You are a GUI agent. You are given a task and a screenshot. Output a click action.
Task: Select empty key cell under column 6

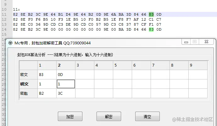141,93
